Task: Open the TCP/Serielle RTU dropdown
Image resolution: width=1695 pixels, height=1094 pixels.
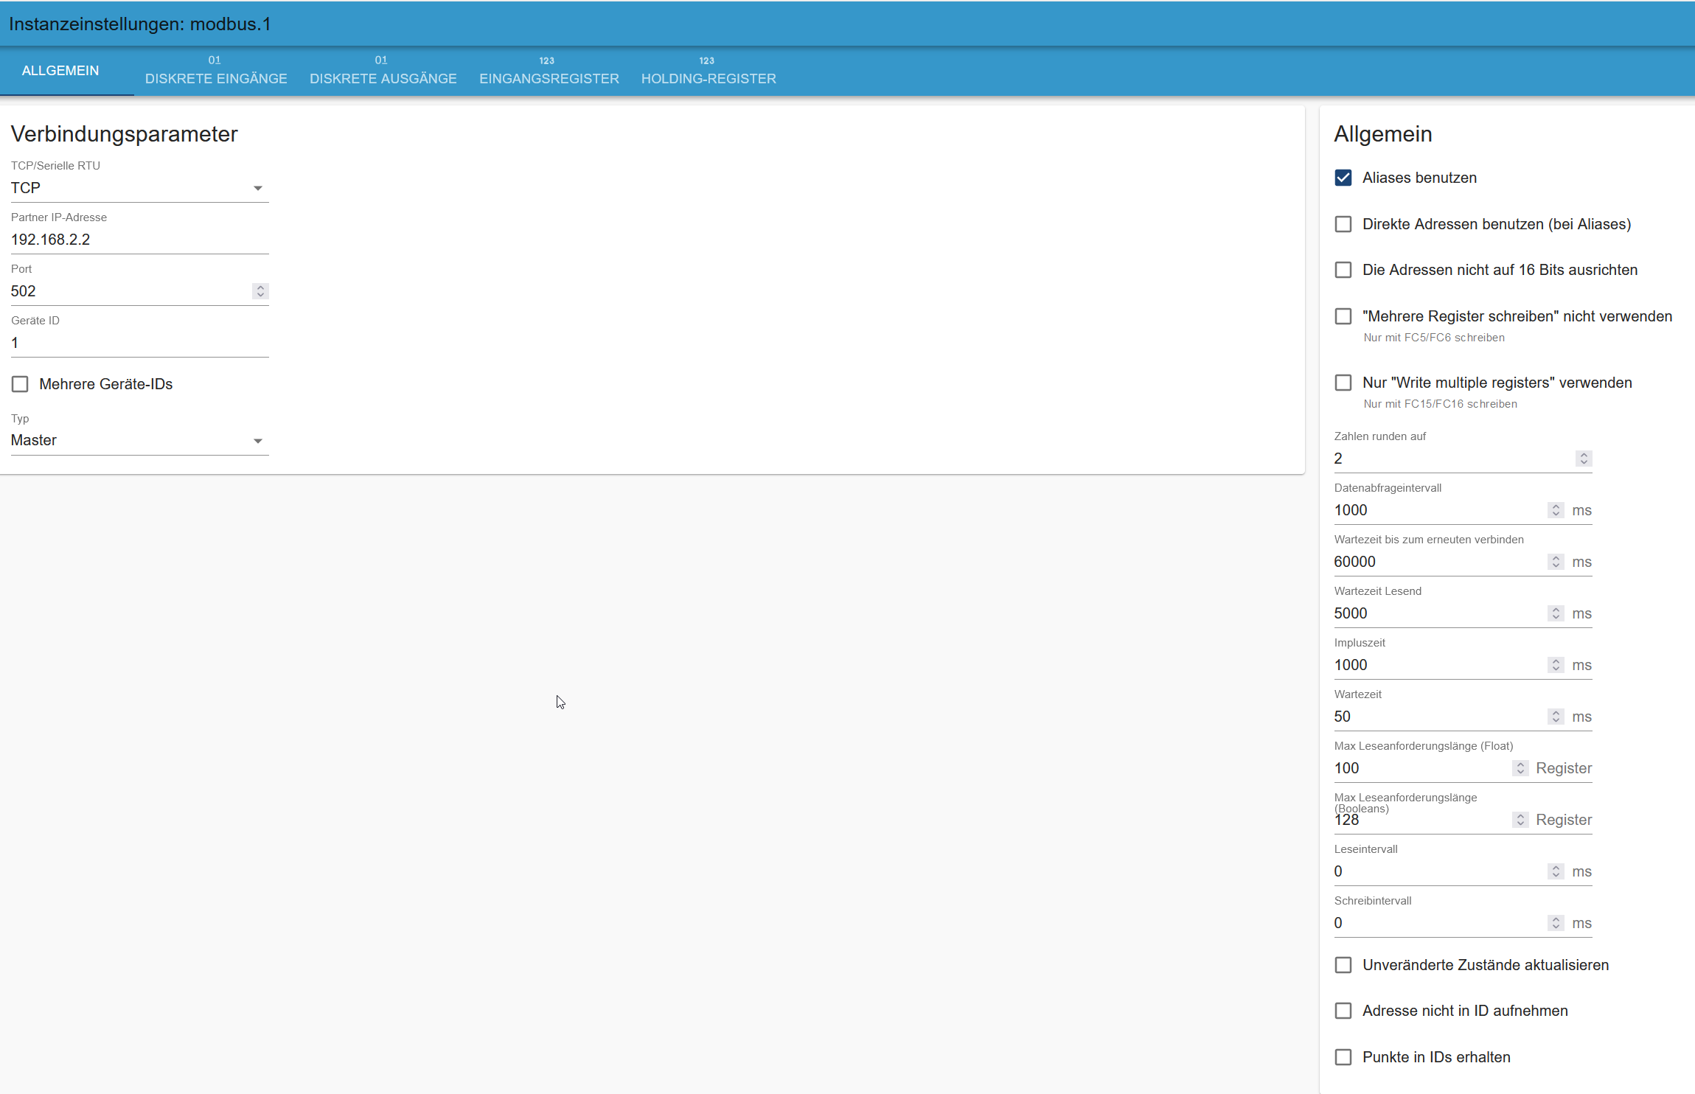Action: click(x=139, y=188)
